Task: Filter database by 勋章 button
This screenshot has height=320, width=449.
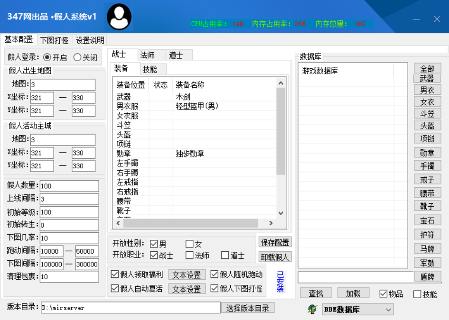Action: pos(427,153)
